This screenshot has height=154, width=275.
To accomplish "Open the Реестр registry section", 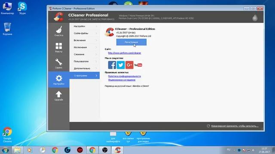I will click(x=59, y=47).
